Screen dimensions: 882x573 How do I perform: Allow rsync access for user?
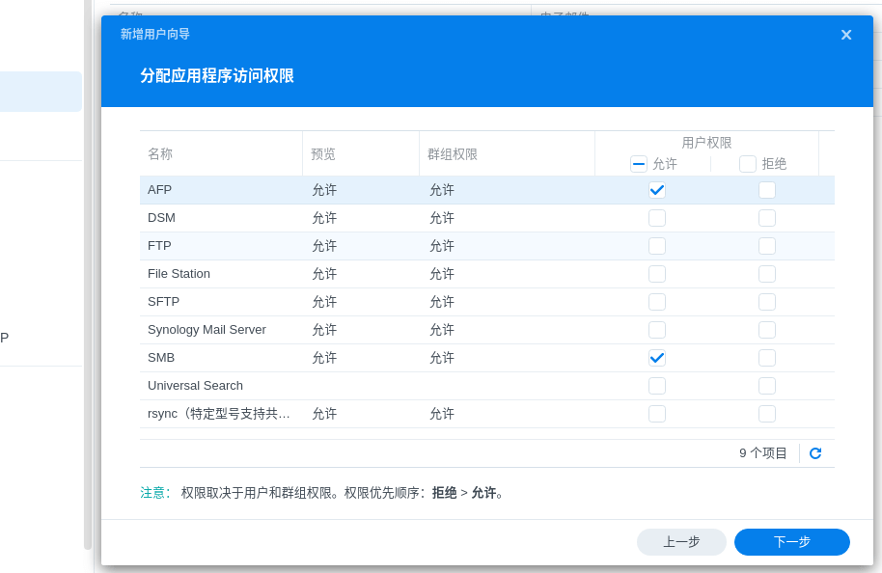(657, 414)
